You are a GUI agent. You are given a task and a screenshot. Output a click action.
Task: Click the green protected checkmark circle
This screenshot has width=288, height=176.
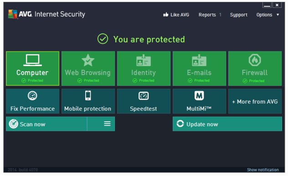(103, 39)
